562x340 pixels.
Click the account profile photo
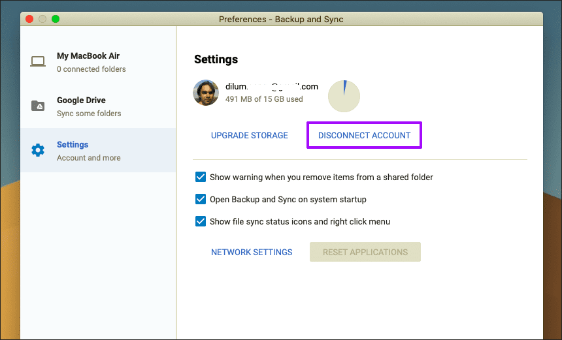coord(206,93)
